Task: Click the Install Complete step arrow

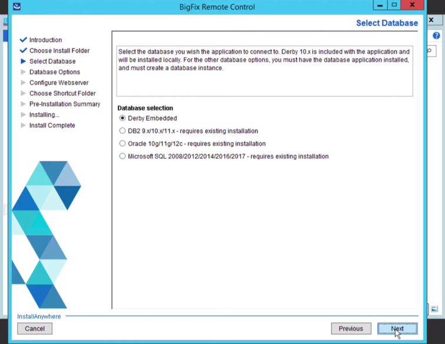Action: pos(23,125)
